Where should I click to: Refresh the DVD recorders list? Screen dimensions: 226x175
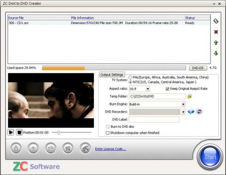coord(199,112)
